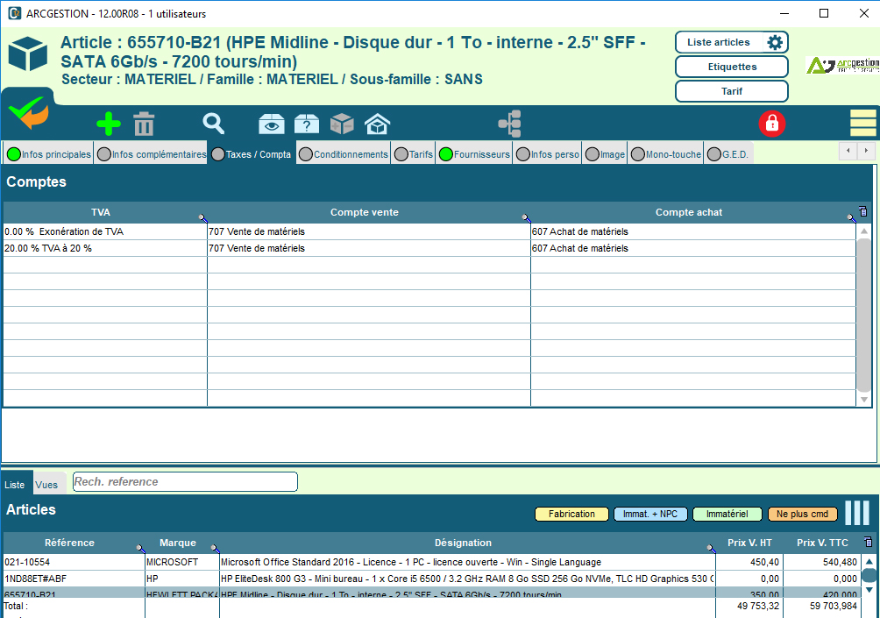Image resolution: width=880 pixels, height=618 pixels.
Task: Click the Rech. reference search field
Action: click(185, 481)
